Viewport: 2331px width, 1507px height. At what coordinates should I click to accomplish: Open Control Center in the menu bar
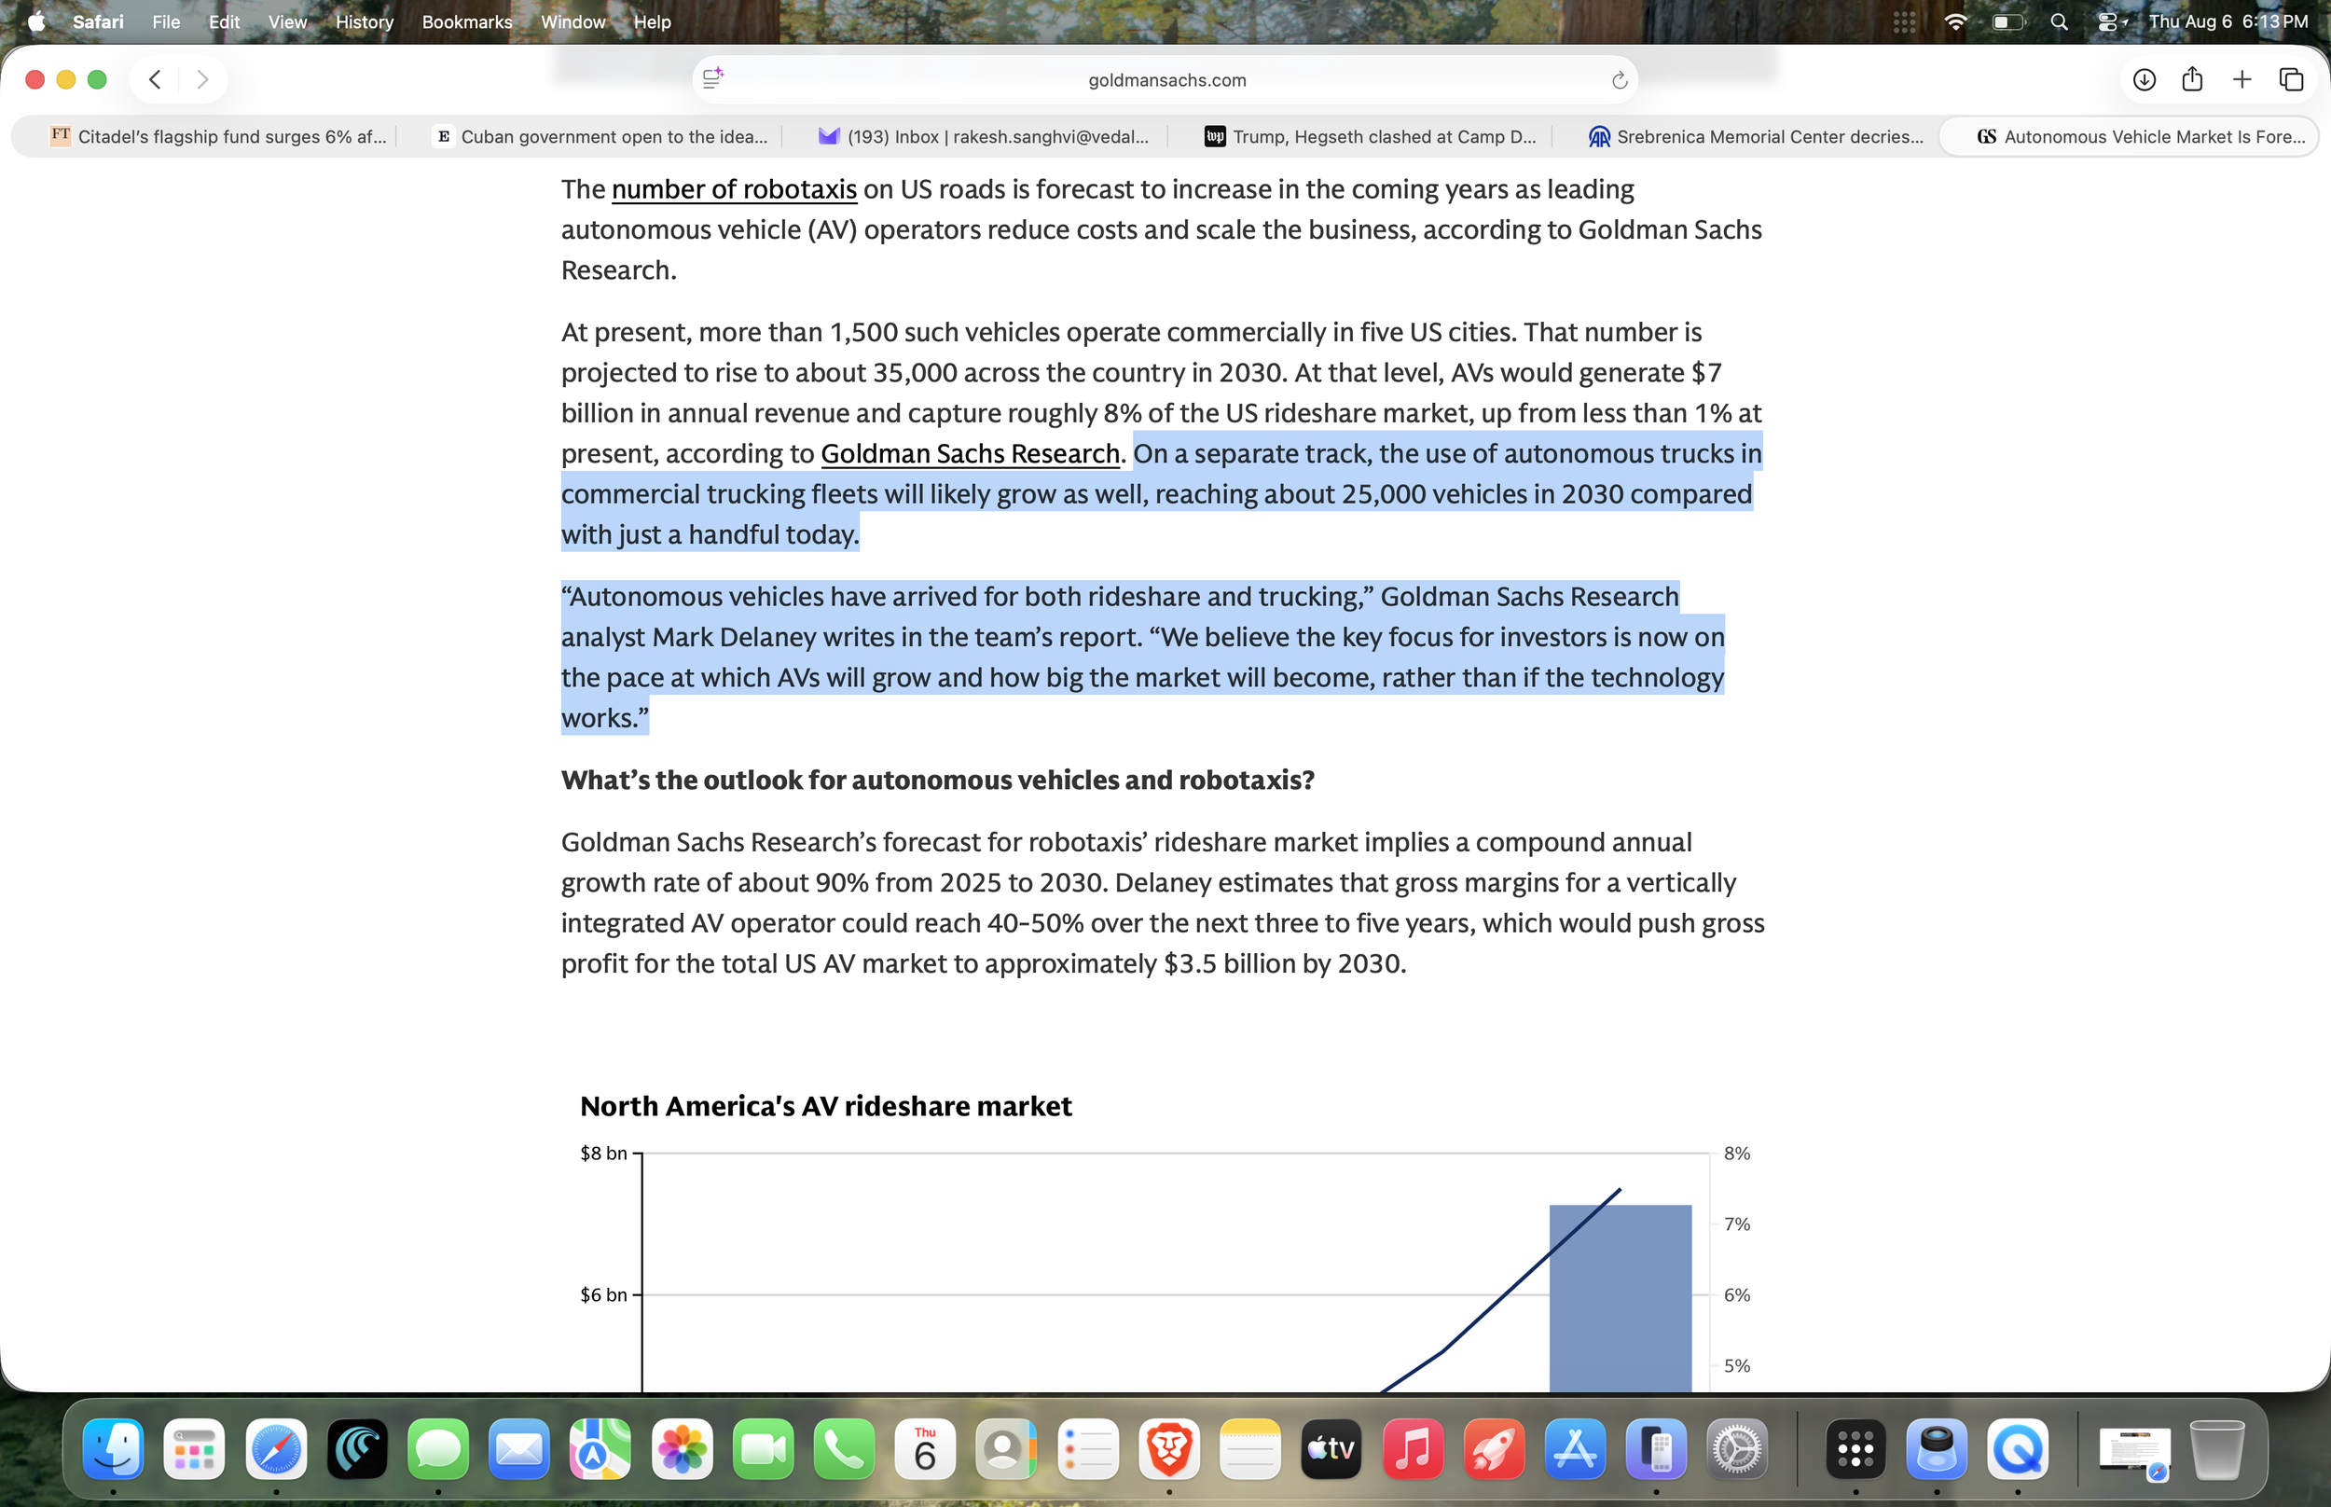[x=2112, y=21]
